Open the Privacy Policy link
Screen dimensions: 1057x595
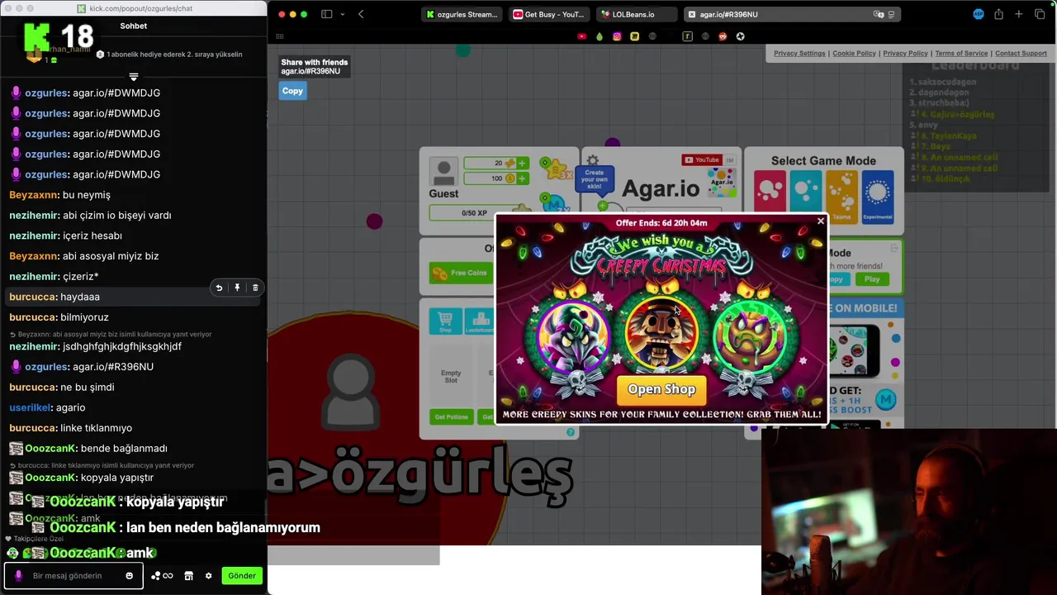(x=905, y=53)
